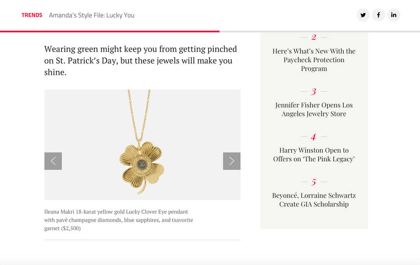Advance to next slideshow image

[232, 161]
